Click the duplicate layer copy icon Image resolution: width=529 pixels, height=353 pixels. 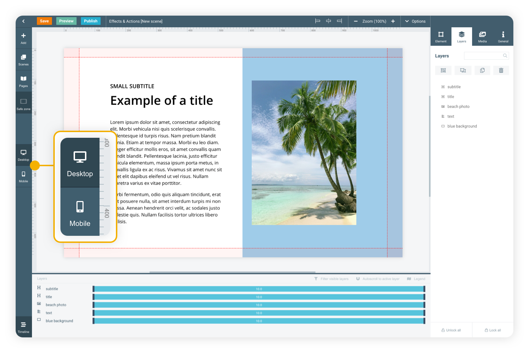482,70
